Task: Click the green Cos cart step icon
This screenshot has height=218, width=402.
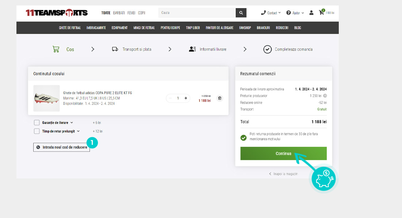Action: (x=56, y=49)
